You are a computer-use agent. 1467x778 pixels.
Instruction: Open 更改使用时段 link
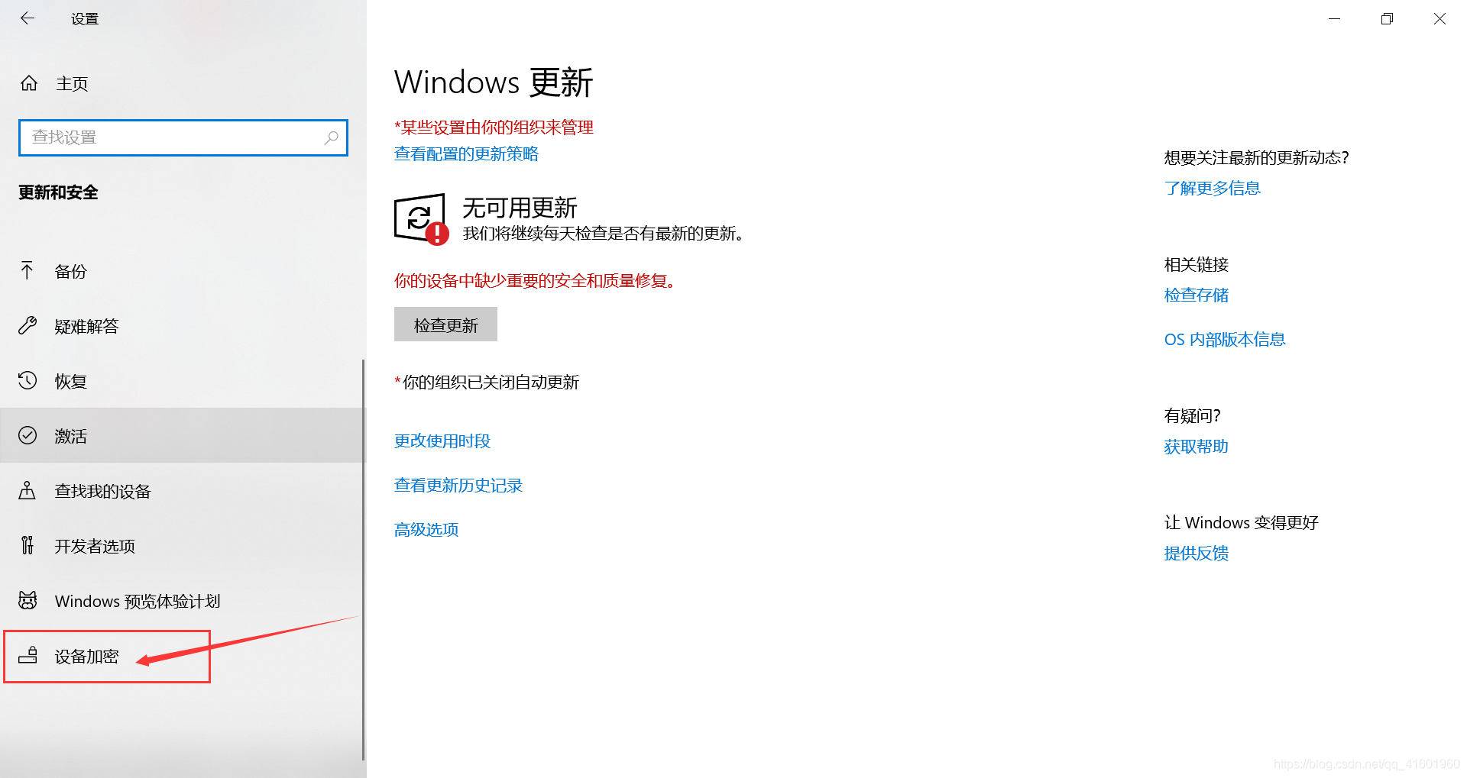point(442,441)
